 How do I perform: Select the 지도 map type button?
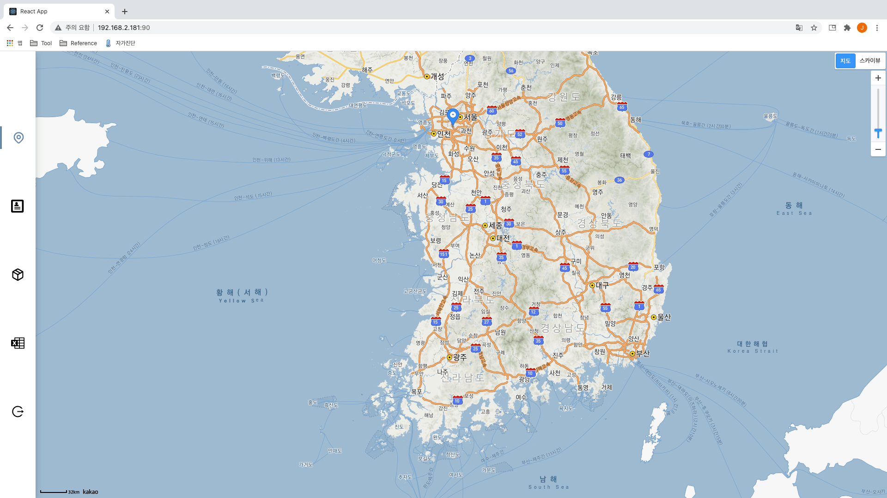[845, 61]
